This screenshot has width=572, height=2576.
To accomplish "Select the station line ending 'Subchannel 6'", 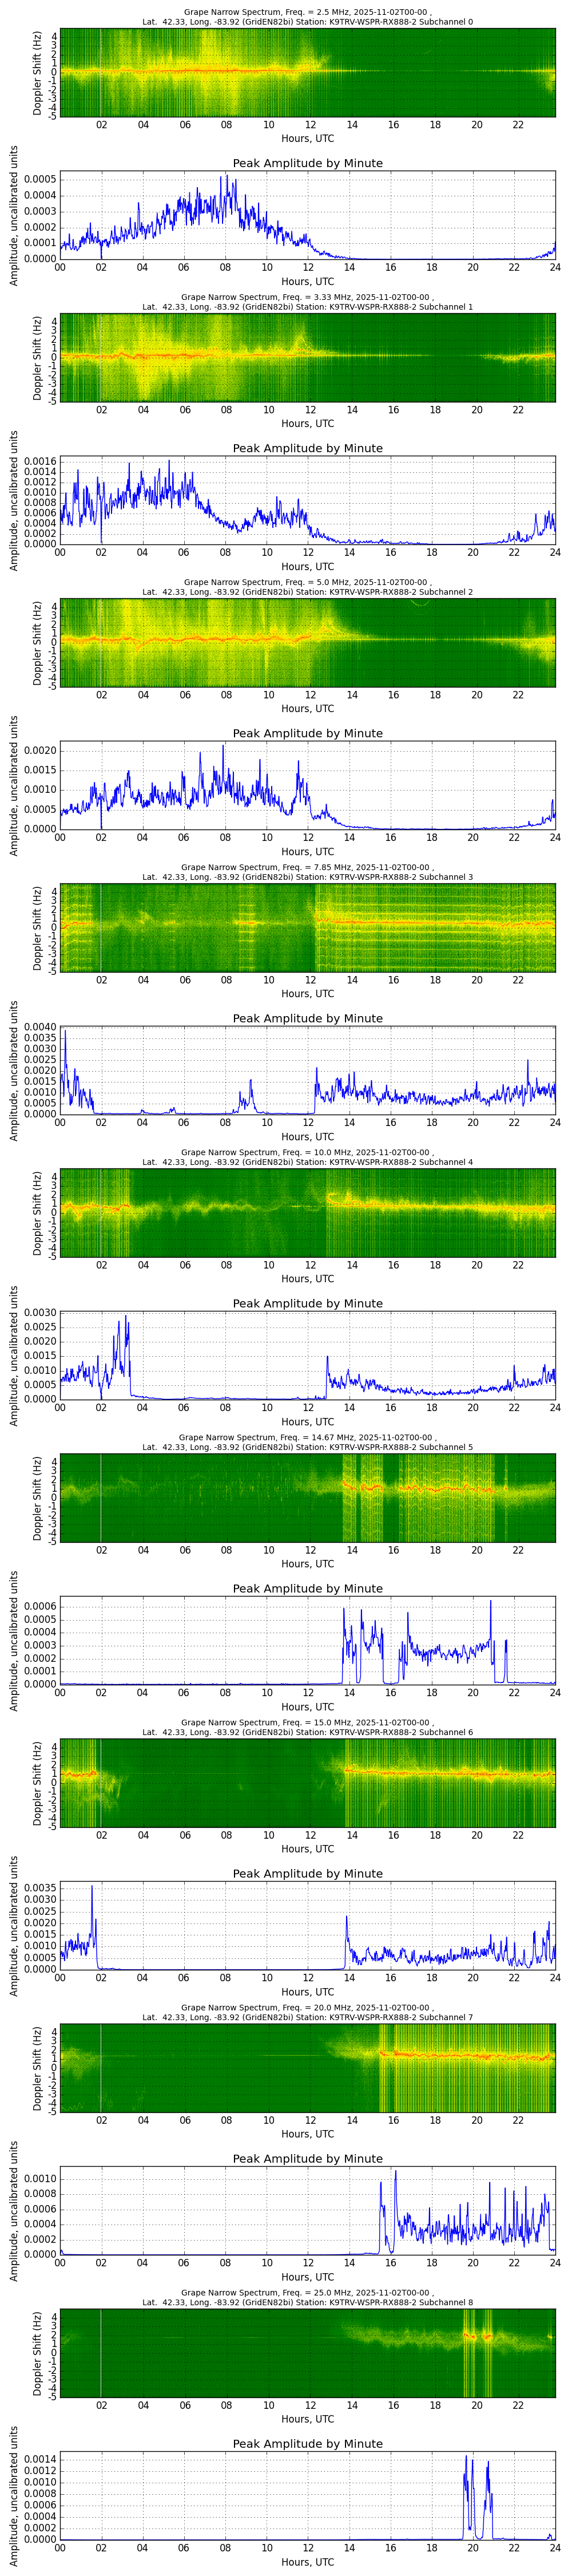I will click(x=308, y=1732).
